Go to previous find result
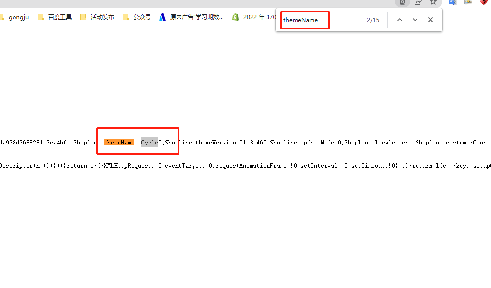The image size is (491, 288). [x=399, y=20]
